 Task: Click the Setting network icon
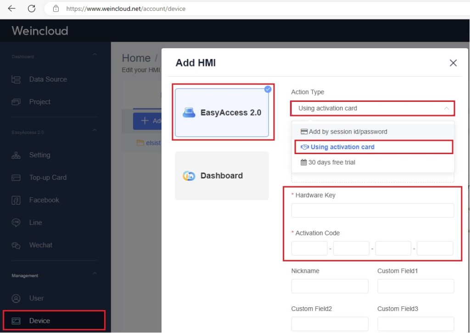coord(16,155)
